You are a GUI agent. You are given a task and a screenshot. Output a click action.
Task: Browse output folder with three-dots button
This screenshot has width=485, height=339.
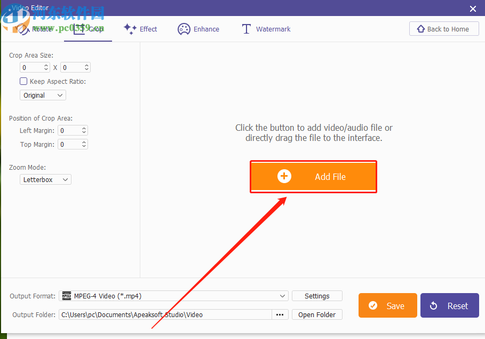[x=280, y=314]
